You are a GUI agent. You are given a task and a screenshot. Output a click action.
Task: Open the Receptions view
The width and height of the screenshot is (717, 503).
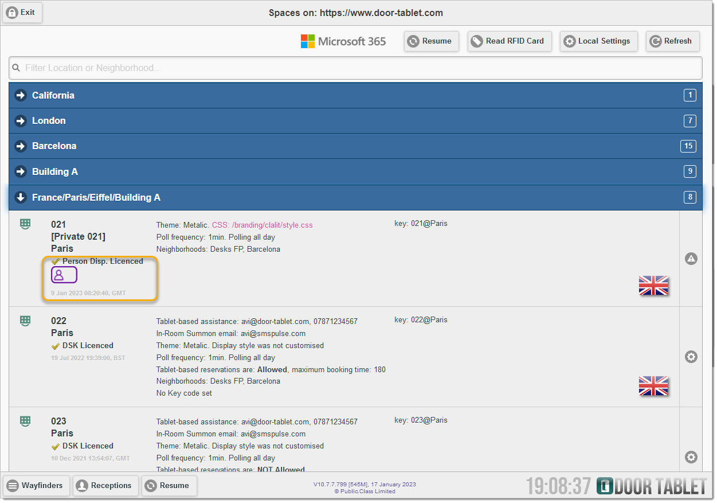[105, 485]
